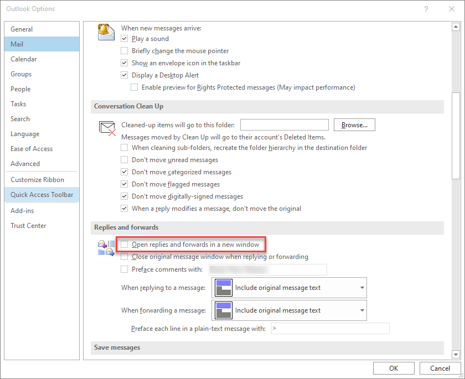Enable preview for Rights Protected messages

click(x=135, y=87)
